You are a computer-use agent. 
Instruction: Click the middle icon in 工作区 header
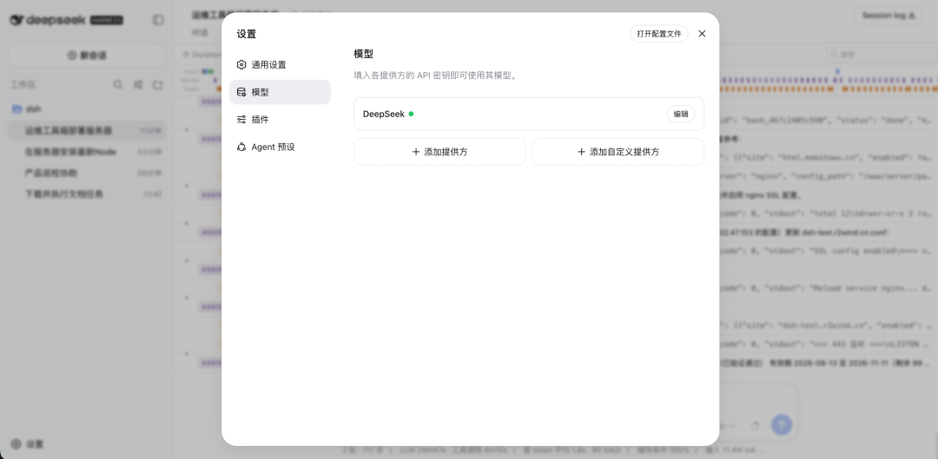[x=138, y=85]
